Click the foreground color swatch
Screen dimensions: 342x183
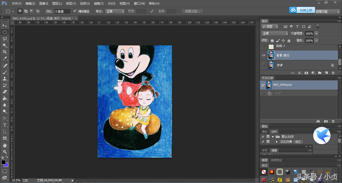pyautogui.click(x=4, y=162)
